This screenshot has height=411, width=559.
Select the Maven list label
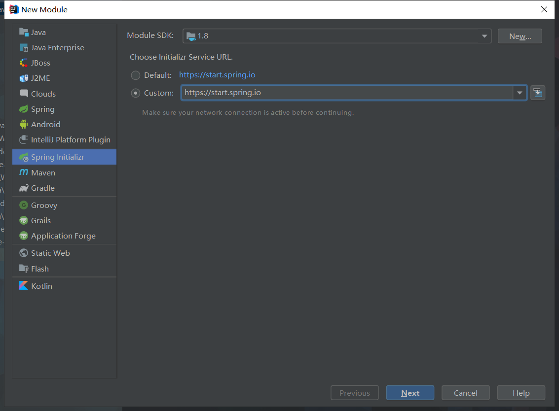(43, 173)
